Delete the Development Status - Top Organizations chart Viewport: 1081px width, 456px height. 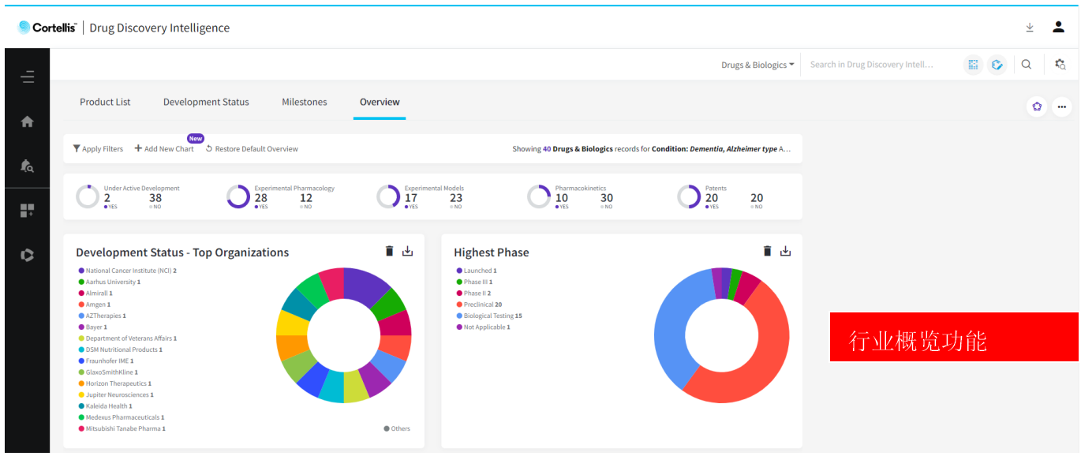[x=389, y=251]
